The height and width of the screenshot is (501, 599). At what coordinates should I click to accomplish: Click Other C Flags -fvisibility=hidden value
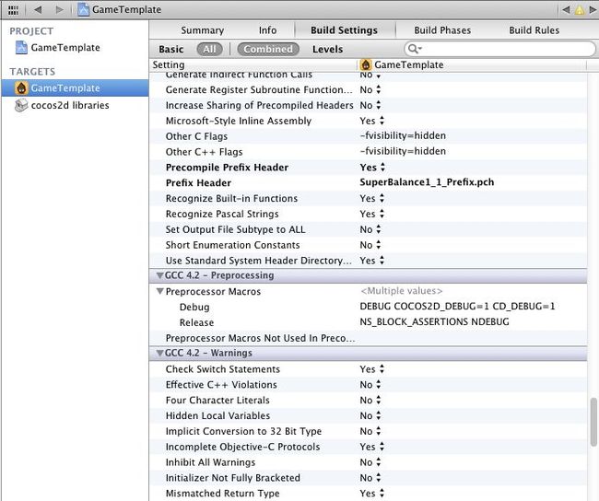point(403,135)
